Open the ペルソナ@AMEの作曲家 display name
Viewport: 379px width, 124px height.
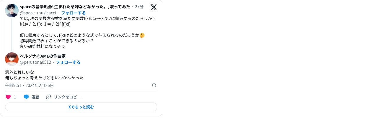click(x=43, y=56)
